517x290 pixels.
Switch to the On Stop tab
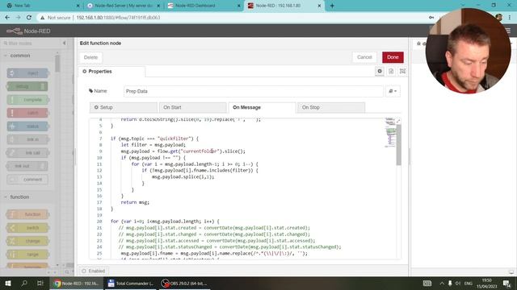[331, 107]
